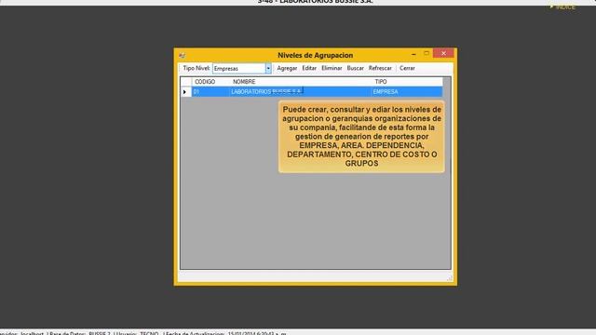
Task: Click the Cerrar toolbar button
Action: point(407,68)
